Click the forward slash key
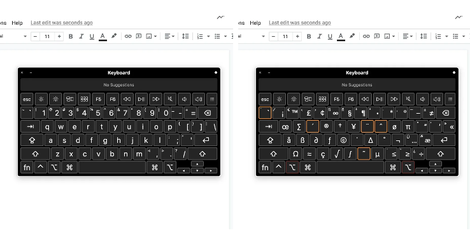 click(180, 154)
